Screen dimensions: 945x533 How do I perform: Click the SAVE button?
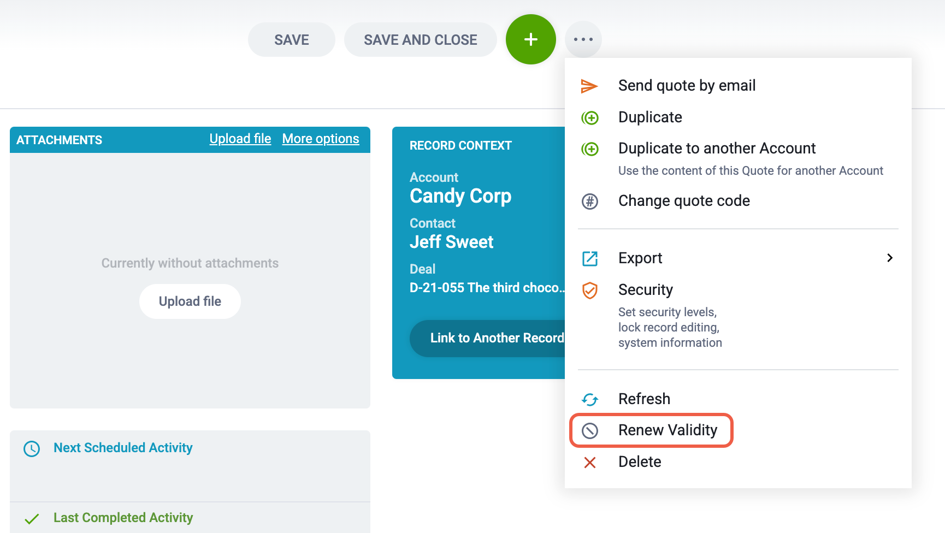click(x=292, y=39)
